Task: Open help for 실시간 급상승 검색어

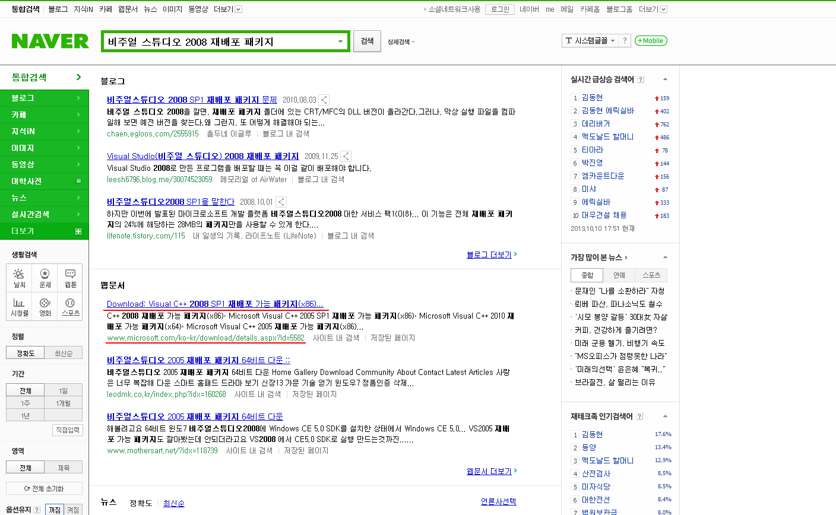Action: [x=641, y=80]
